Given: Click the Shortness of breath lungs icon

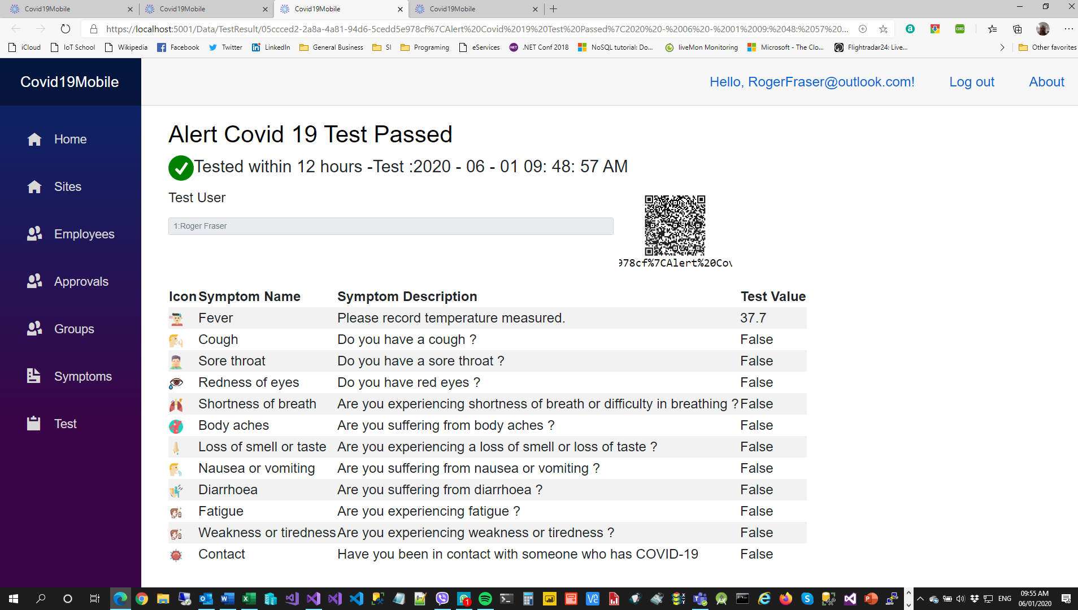Looking at the screenshot, I should coord(176,404).
